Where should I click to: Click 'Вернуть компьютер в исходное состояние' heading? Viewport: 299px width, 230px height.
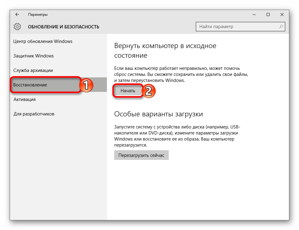[165, 50]
